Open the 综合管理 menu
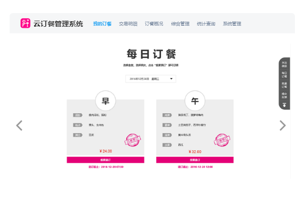 pyautogui.click(x=180, y=24)
